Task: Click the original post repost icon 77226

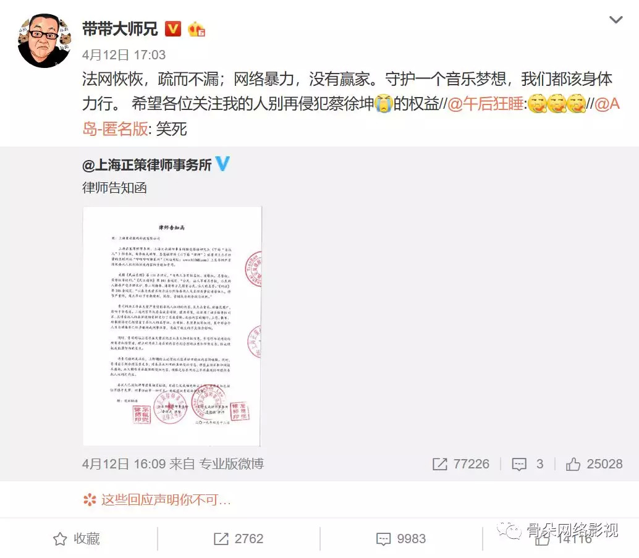Action: (x=461, y=464)
